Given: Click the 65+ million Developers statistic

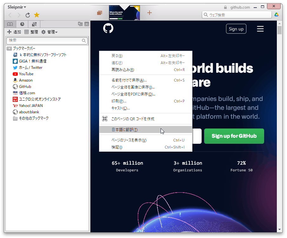Looking at the screenshot, I should 127,166.
